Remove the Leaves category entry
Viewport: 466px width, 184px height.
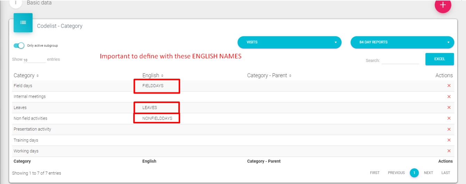click(449, 107)
